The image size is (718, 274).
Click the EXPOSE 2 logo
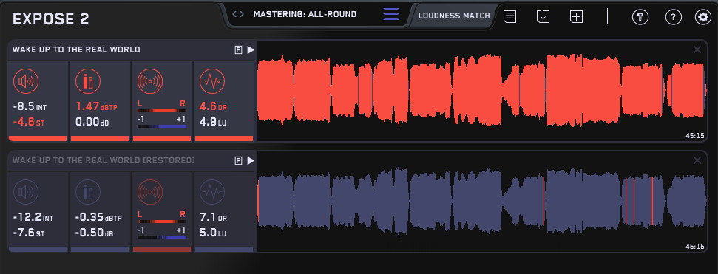[51, 18]
